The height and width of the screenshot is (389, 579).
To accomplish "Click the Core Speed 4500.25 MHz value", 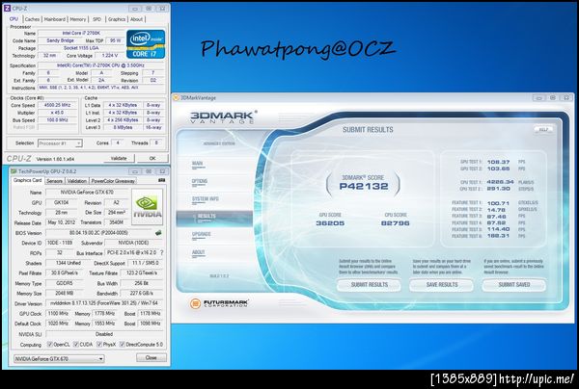I will pos(57,105).
